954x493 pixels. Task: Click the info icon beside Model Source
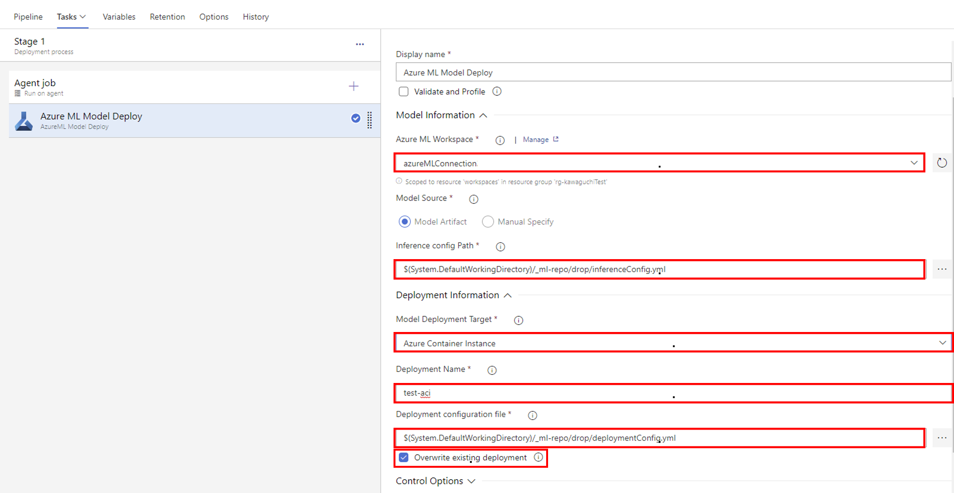coord(473,199)
